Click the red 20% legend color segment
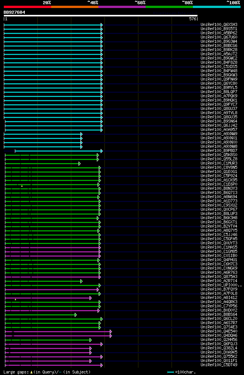Image resolution: width=244 pixels, height=375 pixels. pos(27,7)
